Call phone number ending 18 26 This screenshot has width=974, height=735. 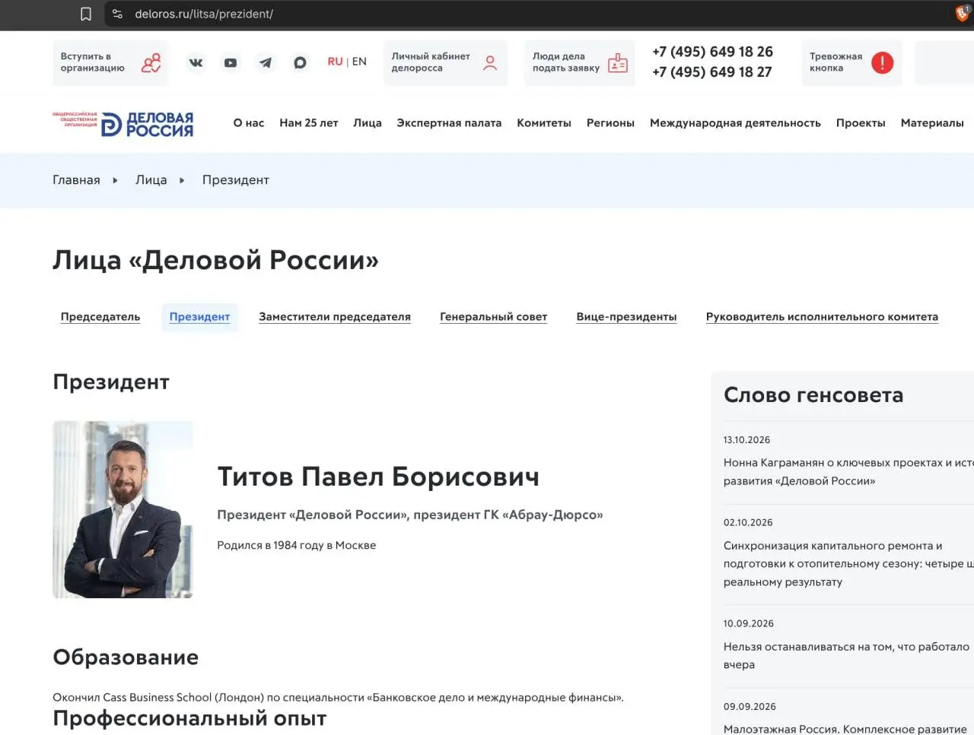[712, 52]
